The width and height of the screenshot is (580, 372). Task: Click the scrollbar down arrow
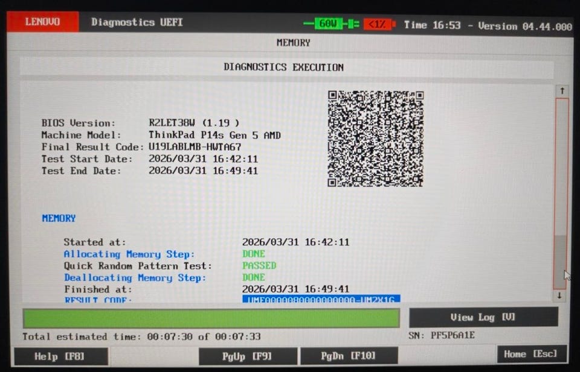pyautogui.click(x=559, y=295)
